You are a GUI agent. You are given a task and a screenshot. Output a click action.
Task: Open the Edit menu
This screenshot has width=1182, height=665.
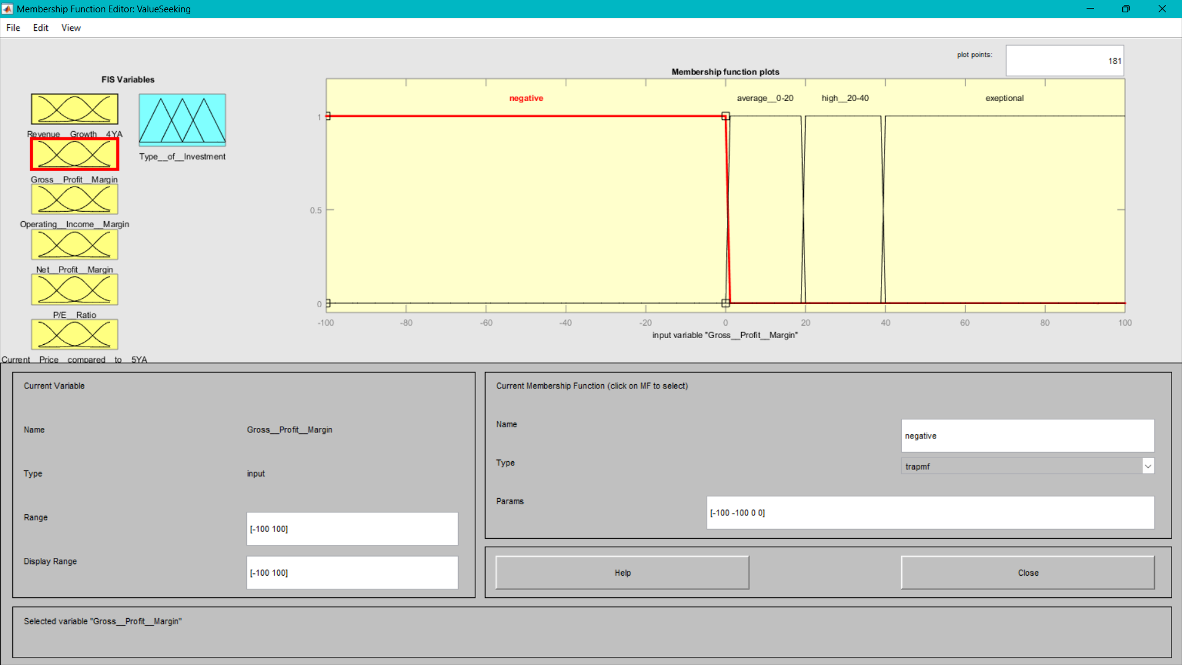(41, 28)
